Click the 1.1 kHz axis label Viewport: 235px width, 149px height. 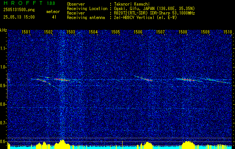pos(3,48)
